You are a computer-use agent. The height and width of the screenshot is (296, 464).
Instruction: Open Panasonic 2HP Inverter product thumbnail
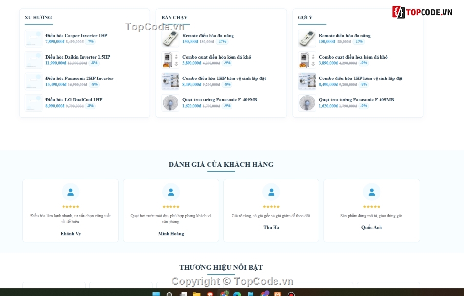[34, 81]
